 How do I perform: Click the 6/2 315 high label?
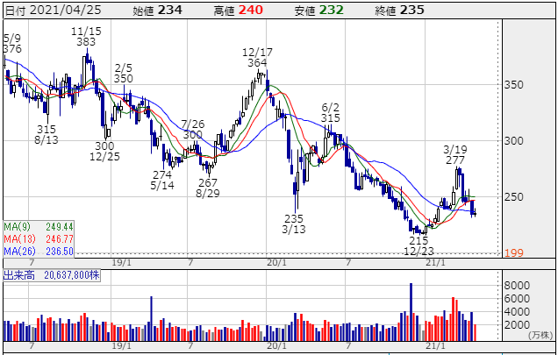[x=330, y=112]
